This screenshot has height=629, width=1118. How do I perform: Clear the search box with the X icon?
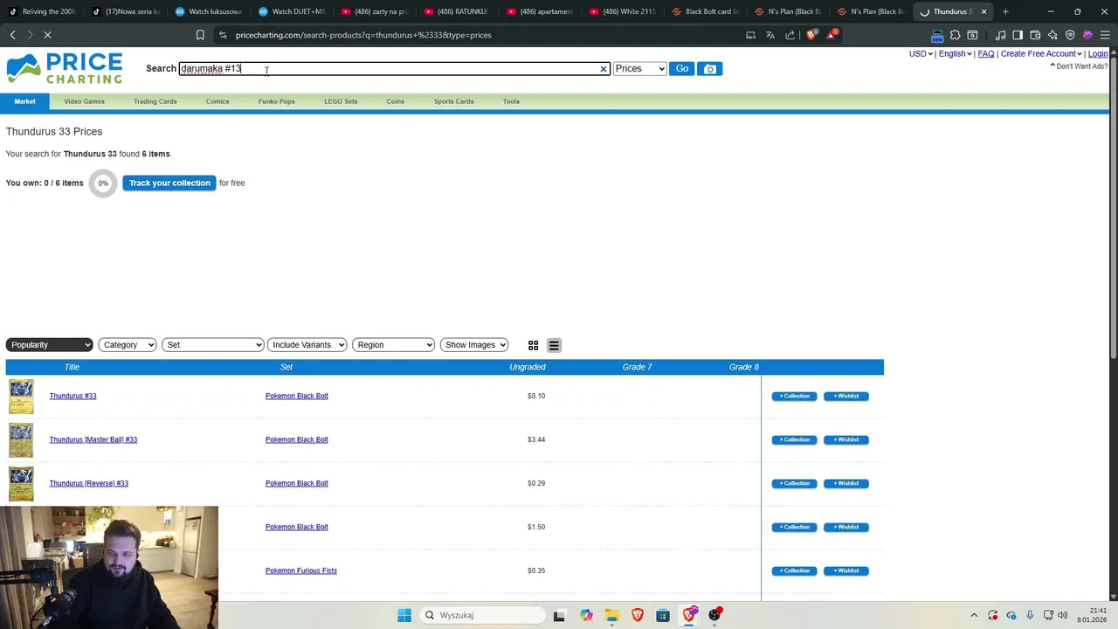click(603, 69)
